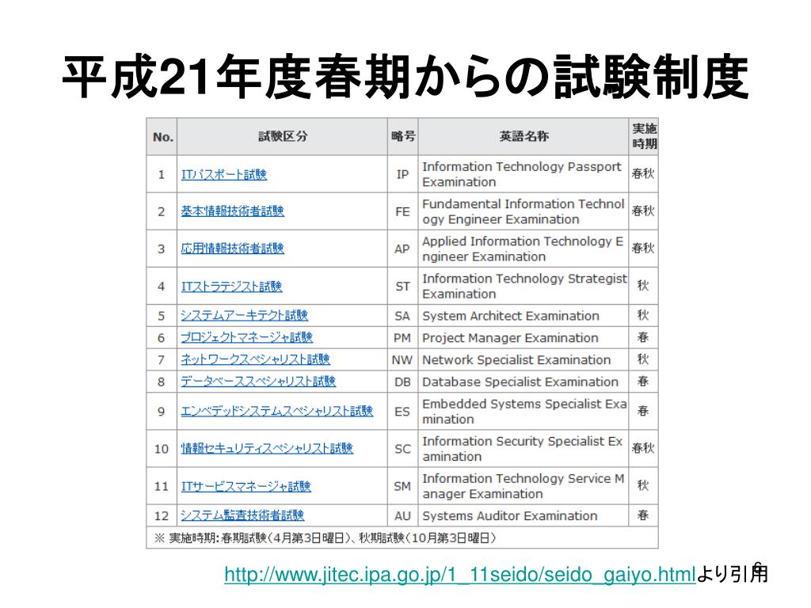
Task: Click Information Technology Strategist Examination text
Action: 524,287
